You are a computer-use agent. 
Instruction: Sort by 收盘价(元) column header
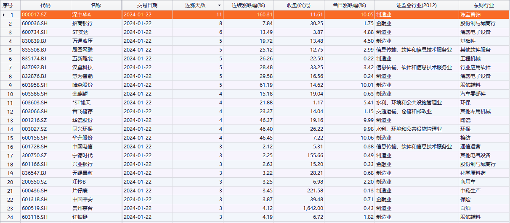299,5
